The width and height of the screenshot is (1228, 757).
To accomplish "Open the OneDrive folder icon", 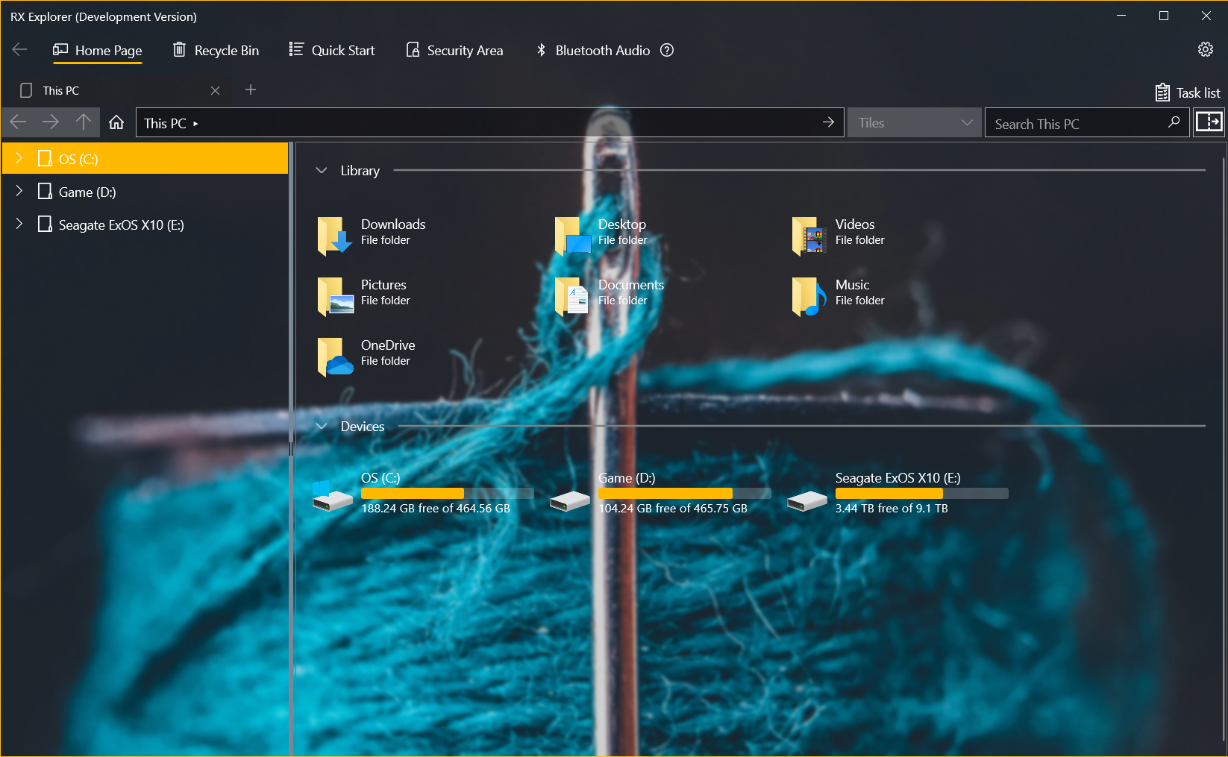I will point(335,356).
